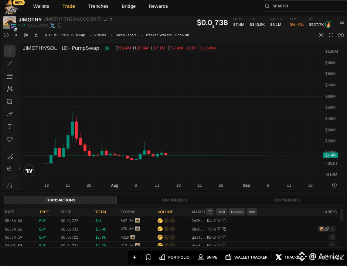The image size is (347, 266).
Task: Sort transactions by VOLUME column
Action: pyautogui.click(x=165, y=212)
